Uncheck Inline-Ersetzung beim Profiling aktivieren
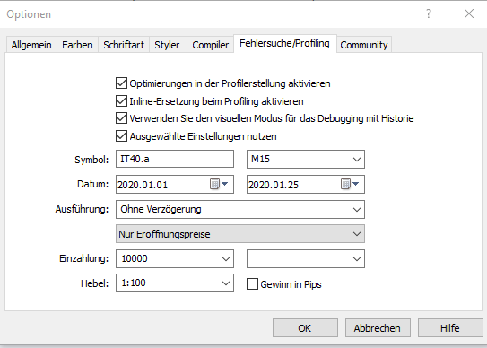Screen dimensions: 487x348 coord(121,101)
